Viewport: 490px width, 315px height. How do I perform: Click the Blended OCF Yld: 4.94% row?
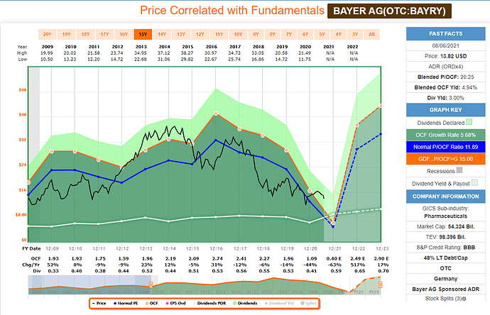(446, 87)
